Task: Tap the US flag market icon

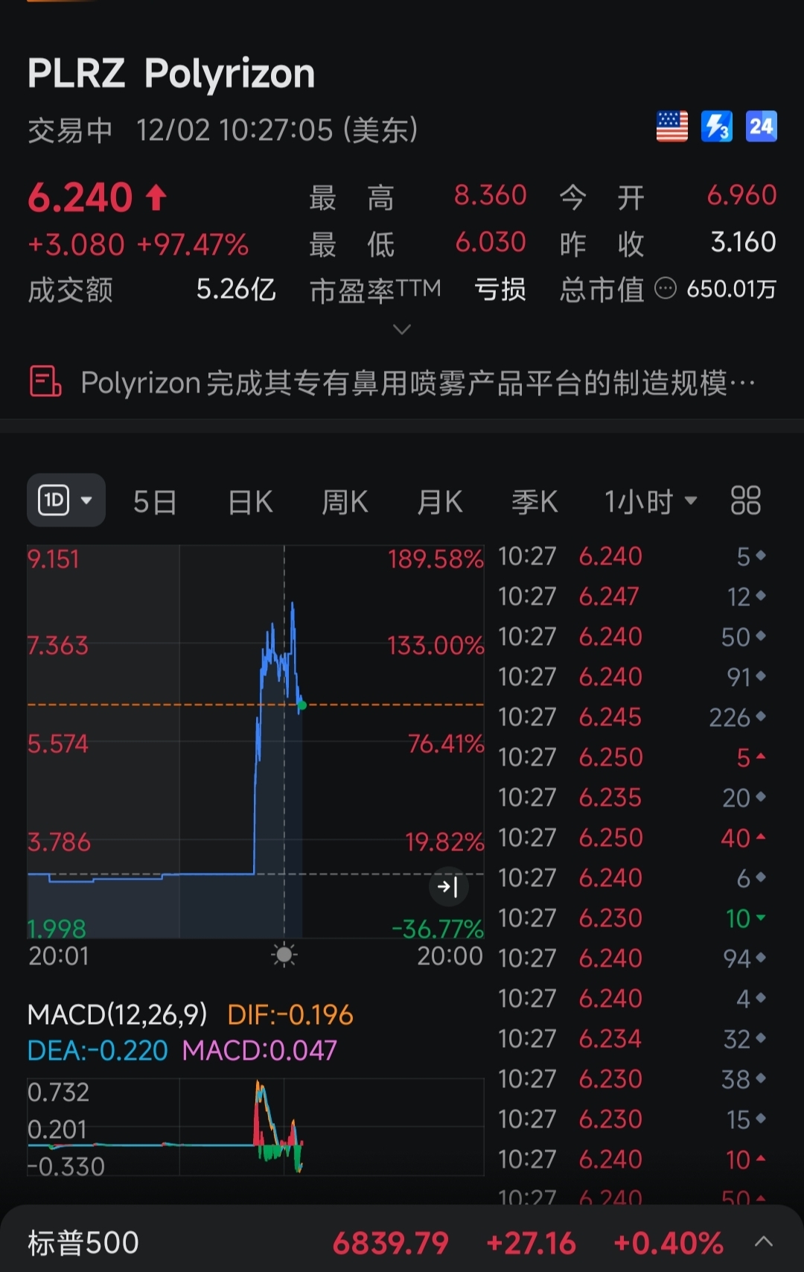Action: 671,127
